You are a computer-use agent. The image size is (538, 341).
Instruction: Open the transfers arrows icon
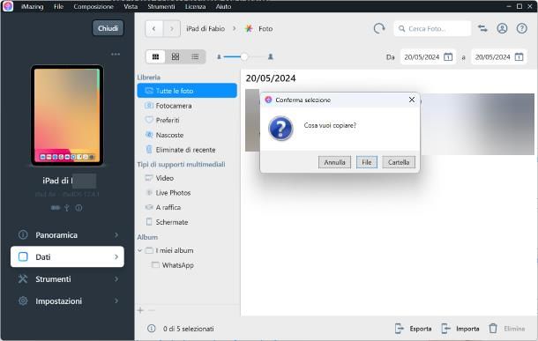pos(482,28)
